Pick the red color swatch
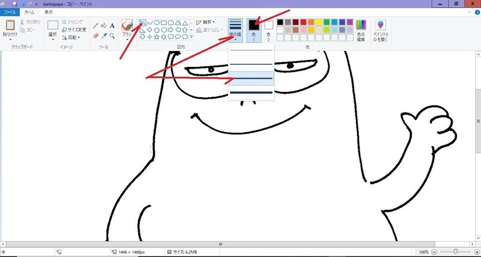 click(304, 22)
